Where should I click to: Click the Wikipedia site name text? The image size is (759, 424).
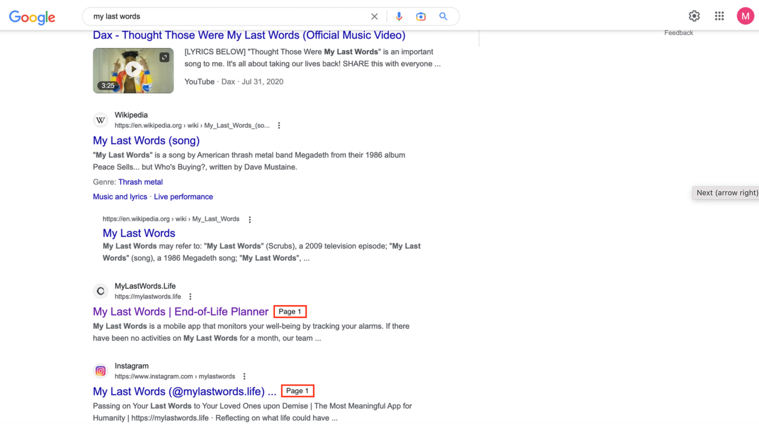click(x=131, y=115)
